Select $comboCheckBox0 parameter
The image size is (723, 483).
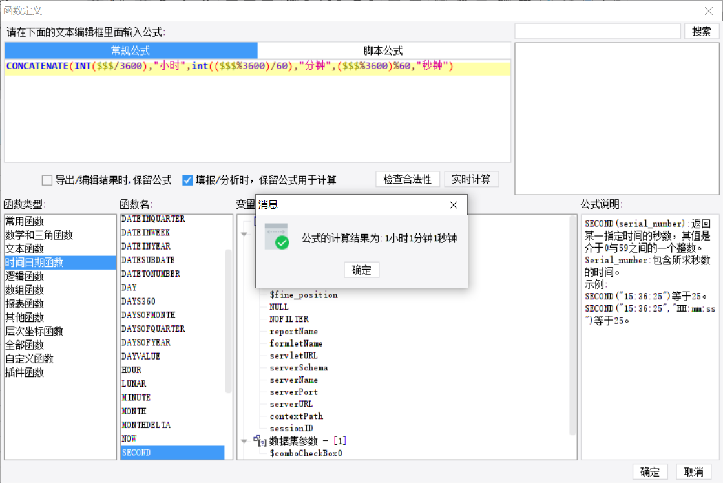tap(306, 453)
